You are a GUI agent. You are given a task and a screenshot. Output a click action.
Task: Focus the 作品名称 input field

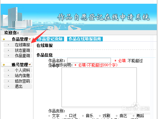(x=89, y=60)
